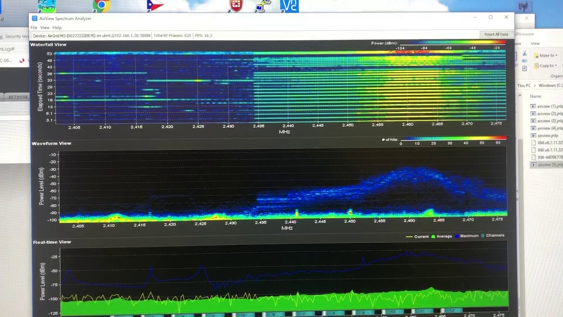This screenshot has width=563, height=317.
Task: Select the airview (4).jnlp file
Action: click(x=547, y=128)
